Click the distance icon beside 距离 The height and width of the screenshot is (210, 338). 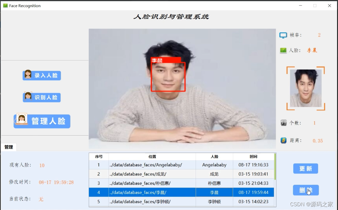[284, 140]
